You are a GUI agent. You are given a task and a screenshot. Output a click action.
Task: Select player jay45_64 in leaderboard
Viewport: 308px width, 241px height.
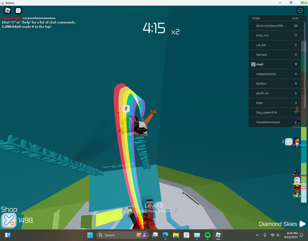coord(275,93)
